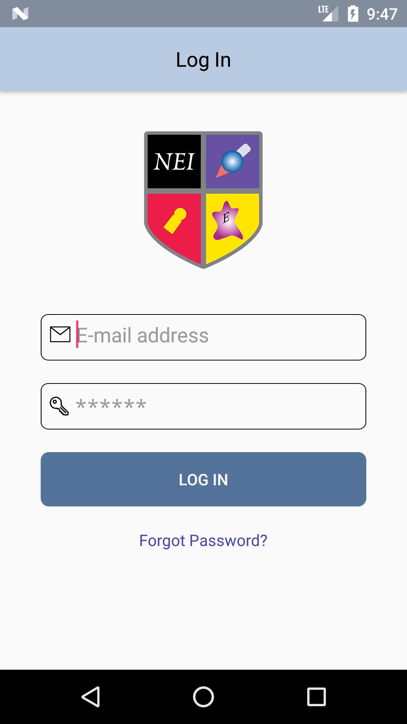Screen dimensions: 407x724
Task: Tap the Android home circle button
Action: (x=203, y=696)
